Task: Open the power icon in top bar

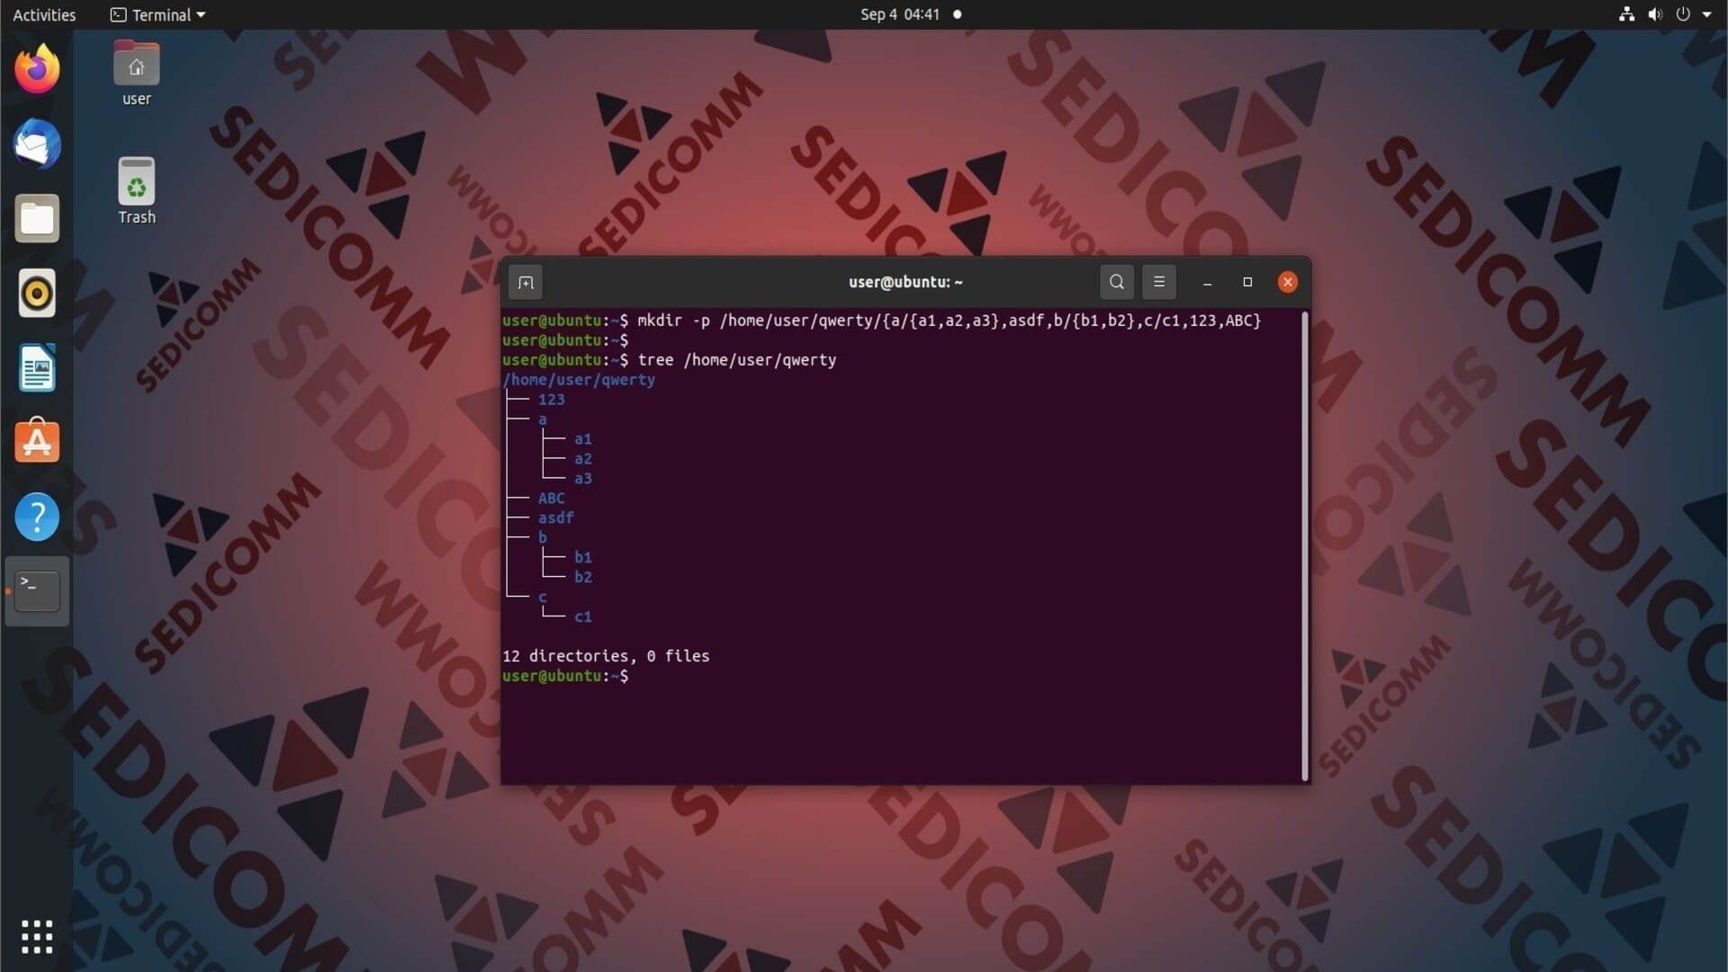Action: point(1683,14)
